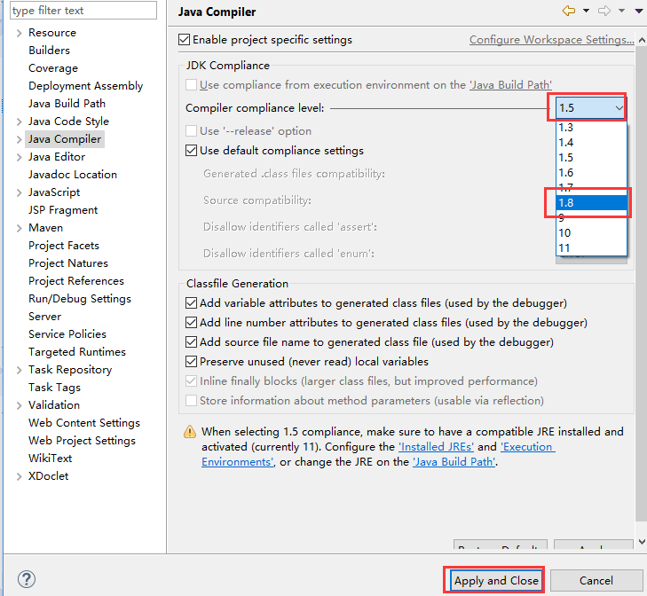This screenshot has width=647, height=596.
Task: Open 'Java Build Path' link in JDK Compliance
Action: pyautogui.click(x=510, y=84)
